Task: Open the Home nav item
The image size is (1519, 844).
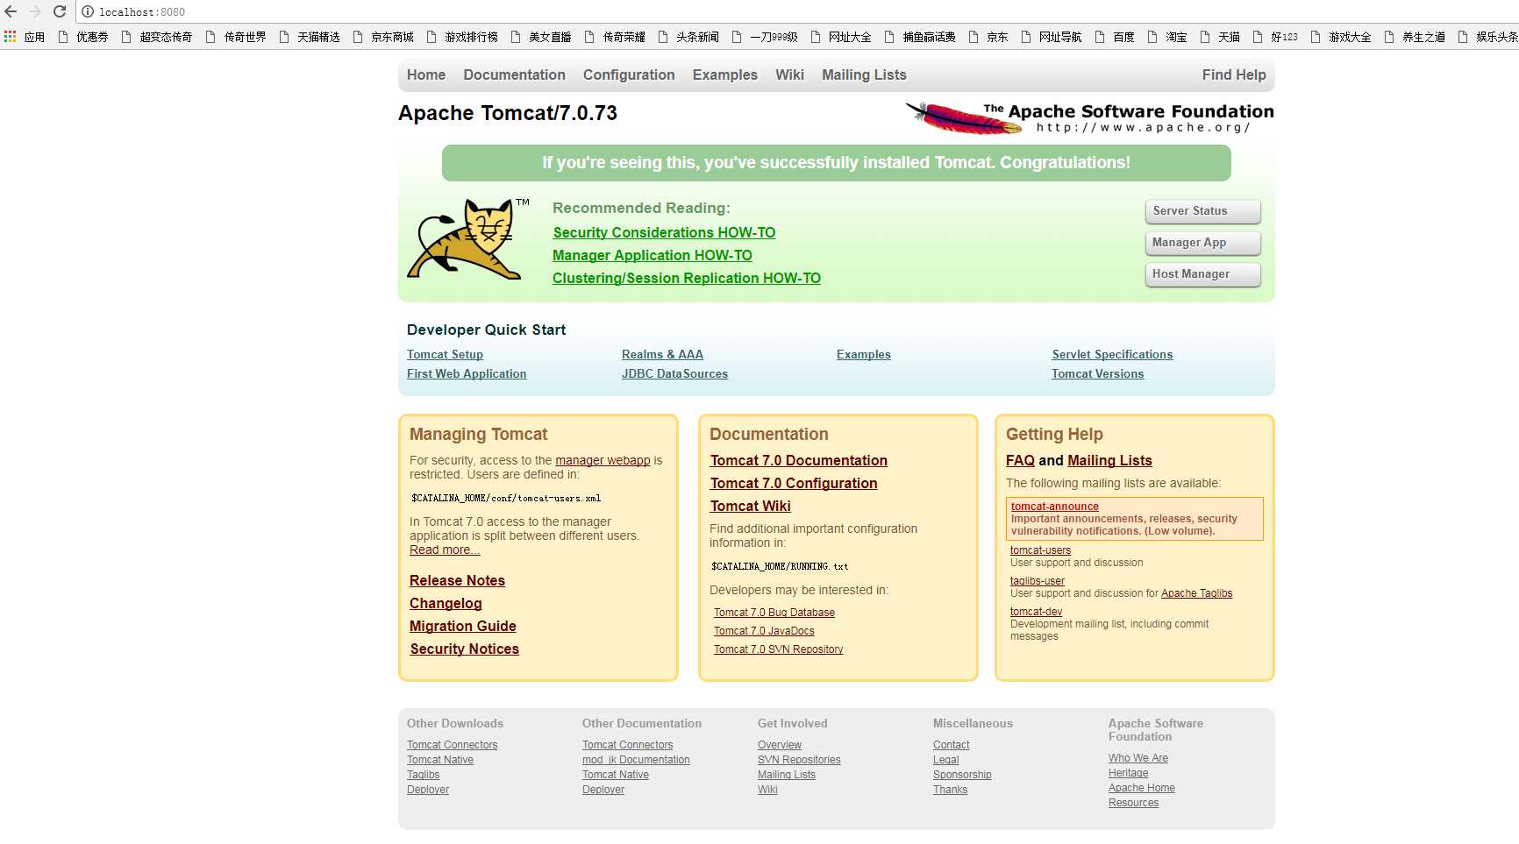Action: 426,75
